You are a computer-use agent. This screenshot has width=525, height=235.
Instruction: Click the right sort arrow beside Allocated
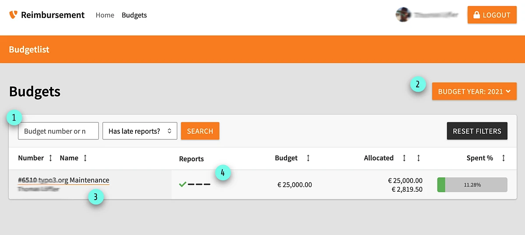pos(418,158)
